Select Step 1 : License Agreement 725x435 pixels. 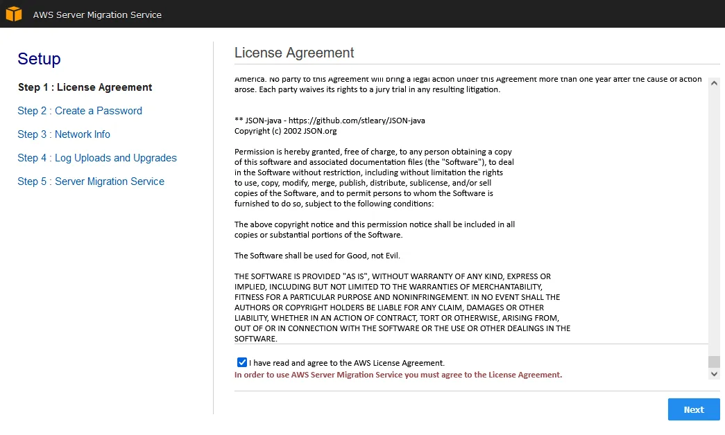pyautogui.click(x=85, y=87)
